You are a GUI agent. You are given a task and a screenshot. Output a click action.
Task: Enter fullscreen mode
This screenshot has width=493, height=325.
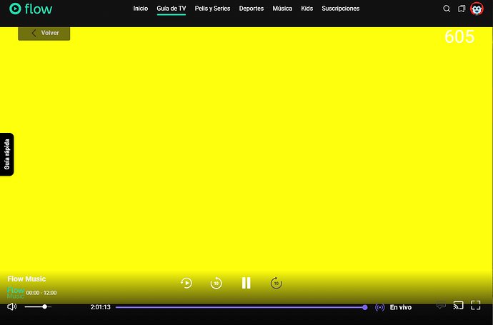click(476, 306)
